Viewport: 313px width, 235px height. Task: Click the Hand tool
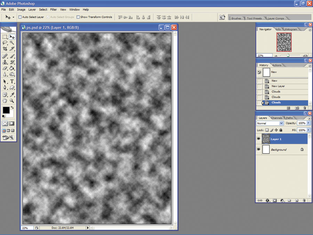pyautogui.click(x=5, y=101)
